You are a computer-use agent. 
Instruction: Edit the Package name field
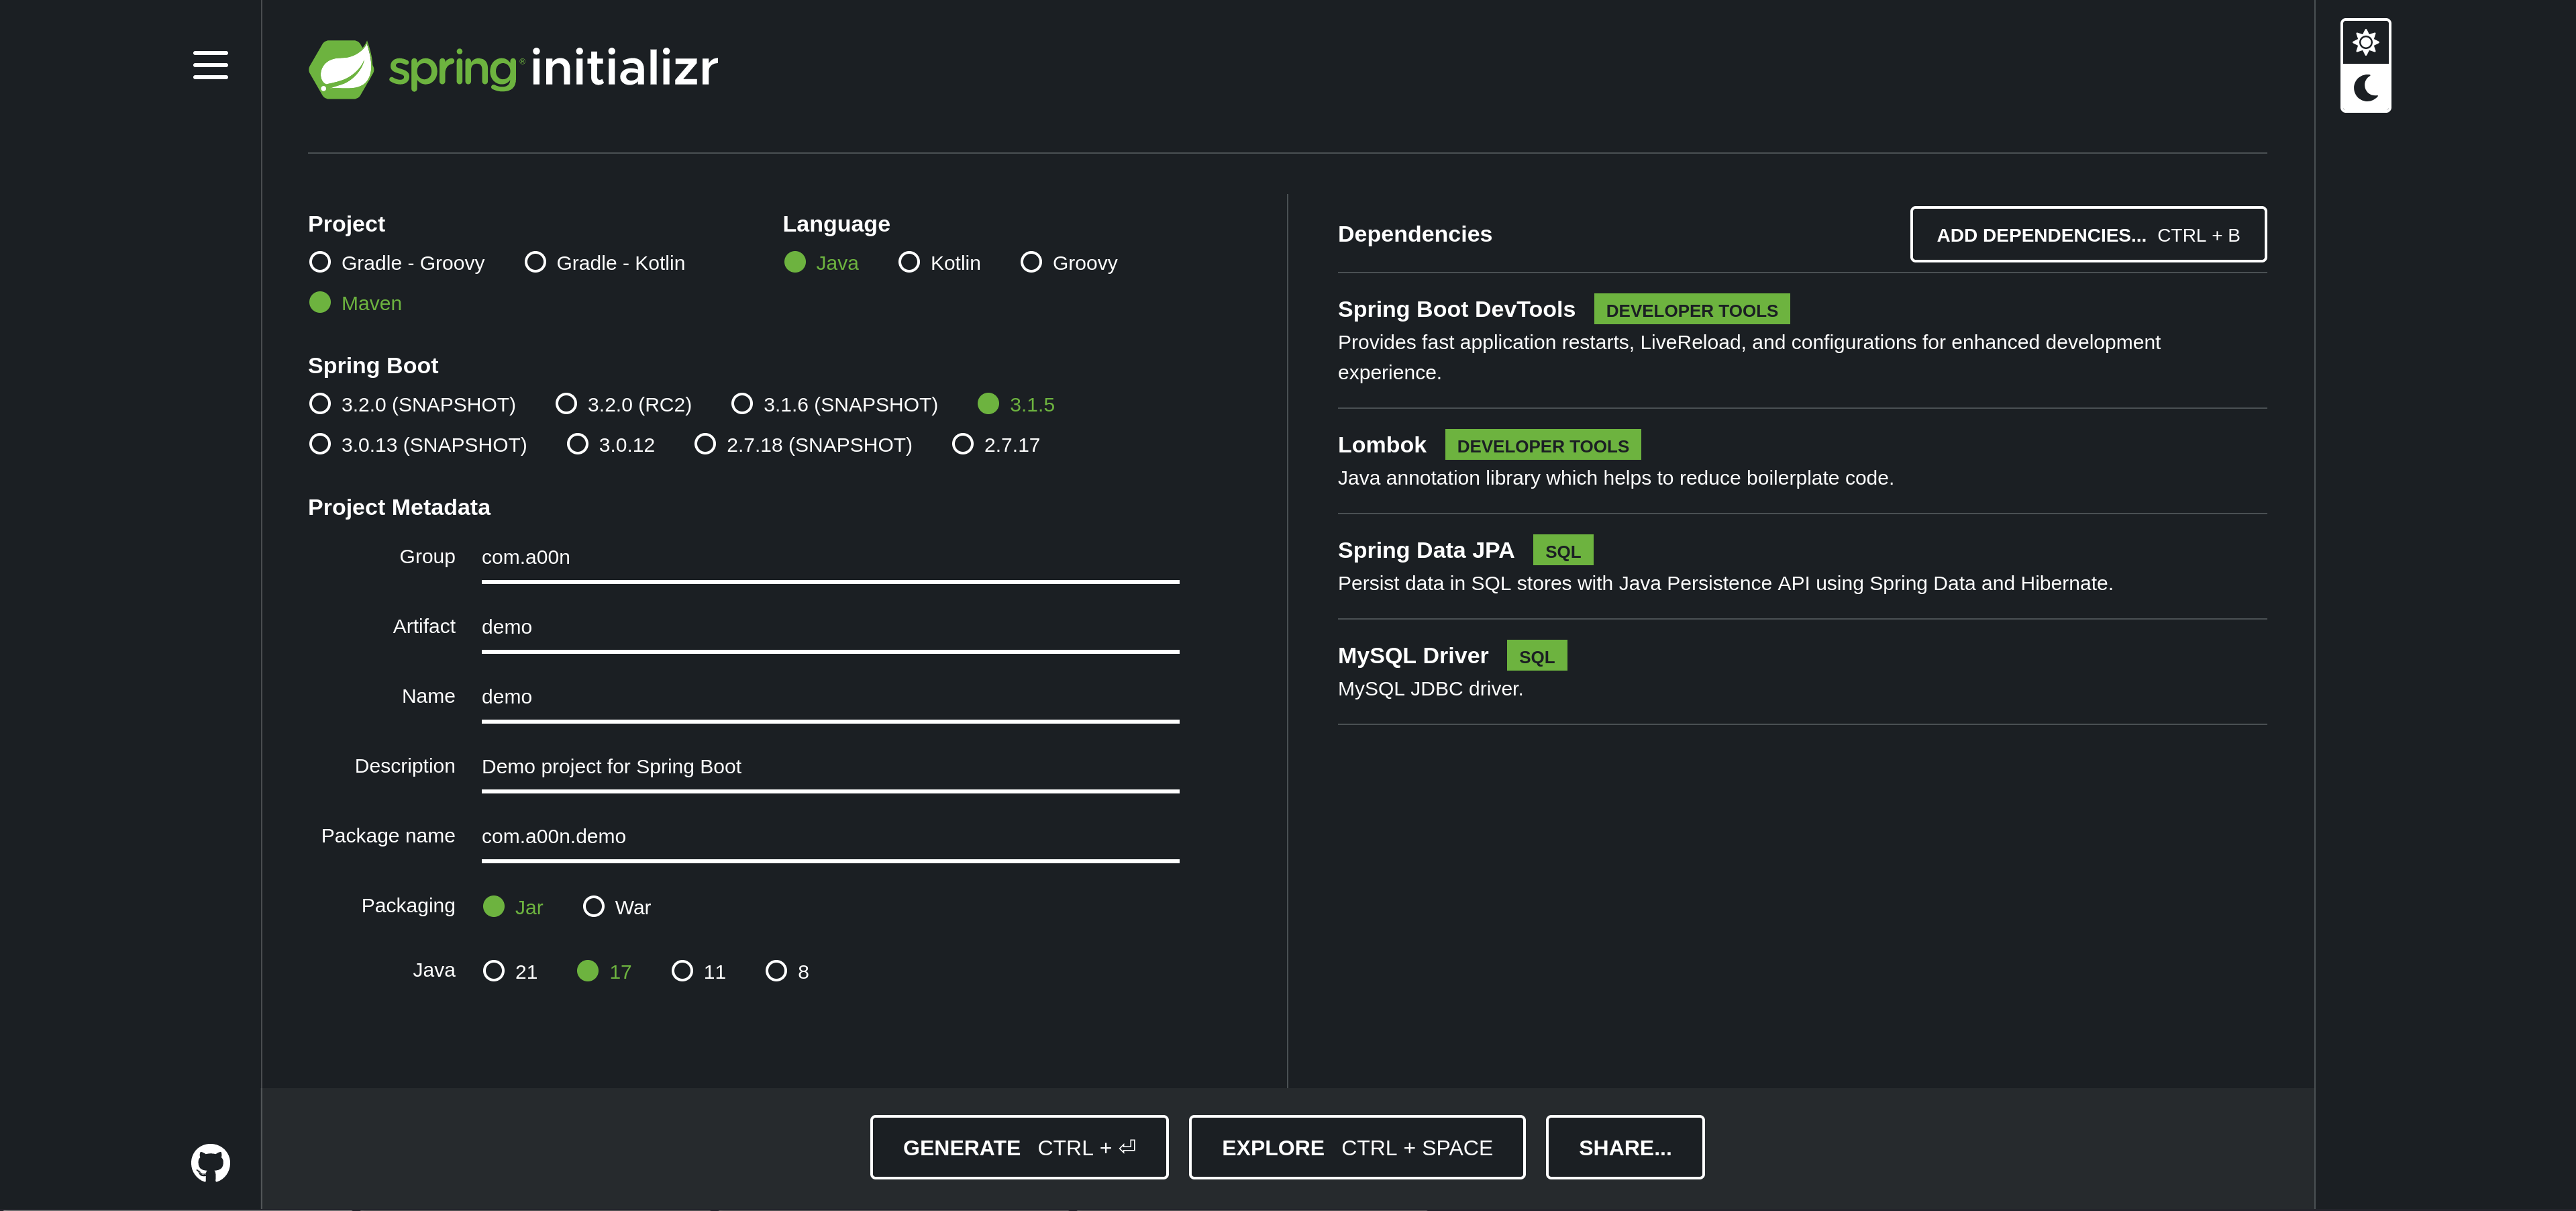point(830,836)
